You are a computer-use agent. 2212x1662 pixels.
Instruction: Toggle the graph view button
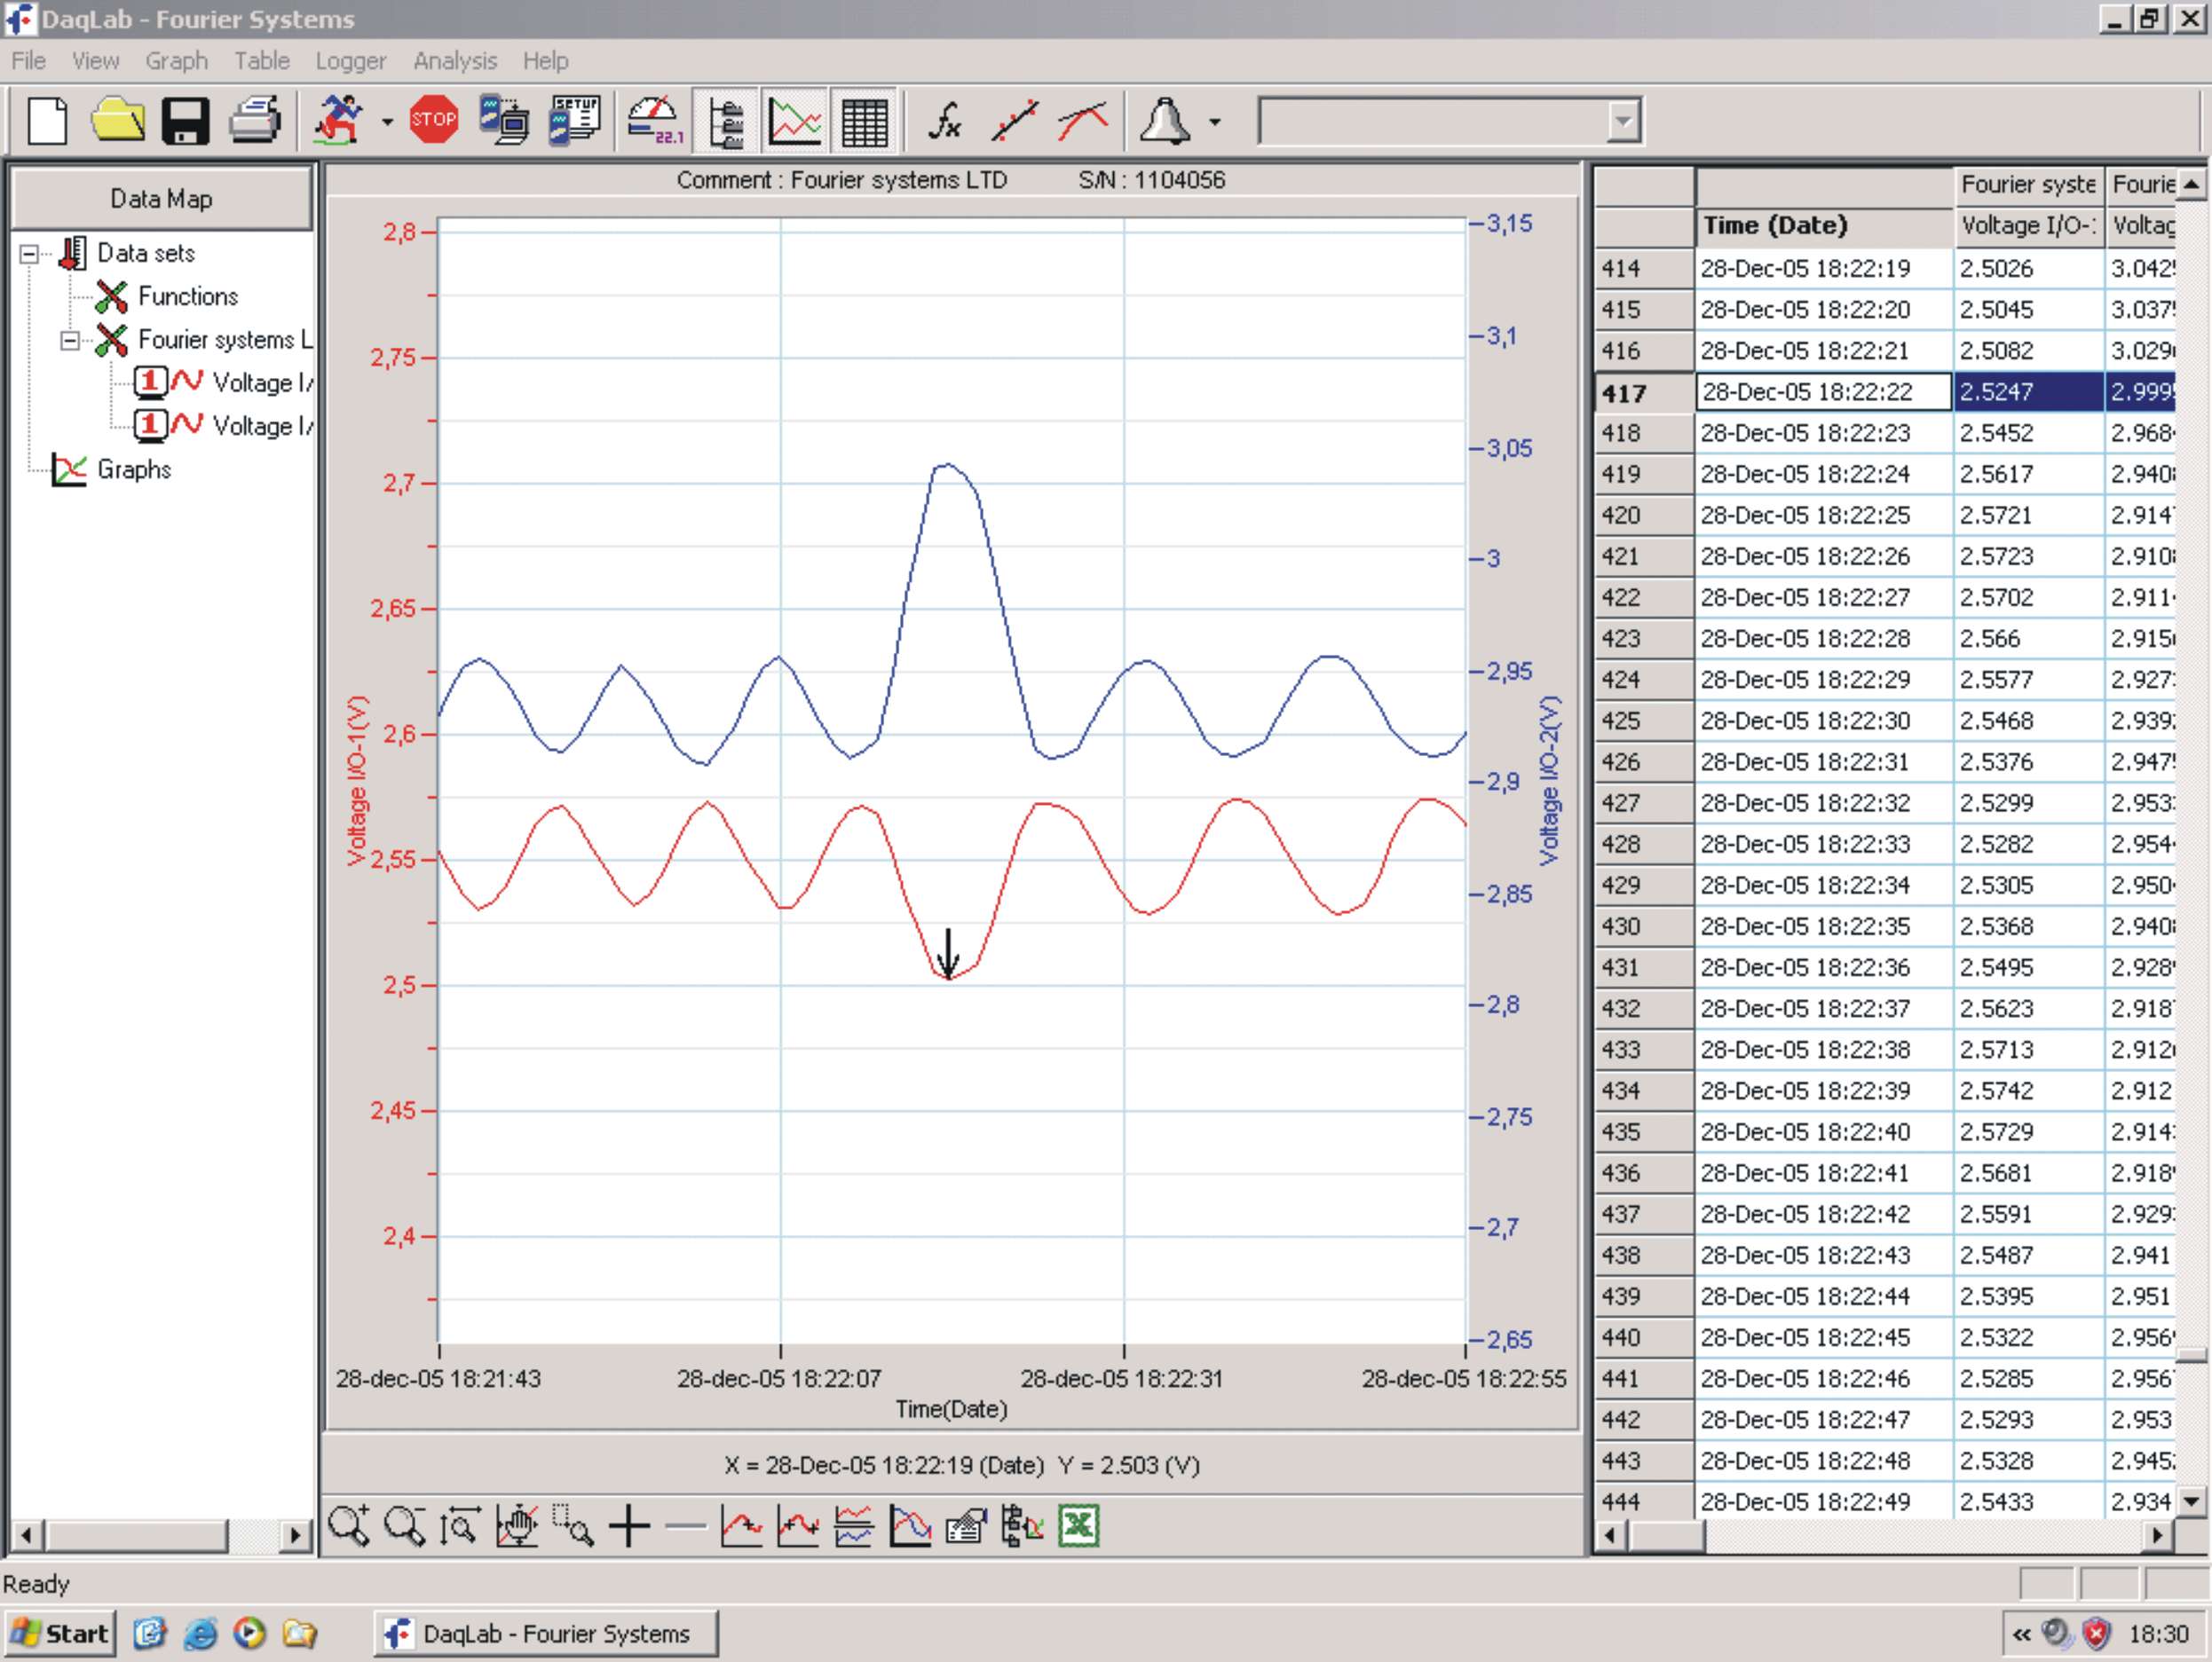tap(795, 120)
